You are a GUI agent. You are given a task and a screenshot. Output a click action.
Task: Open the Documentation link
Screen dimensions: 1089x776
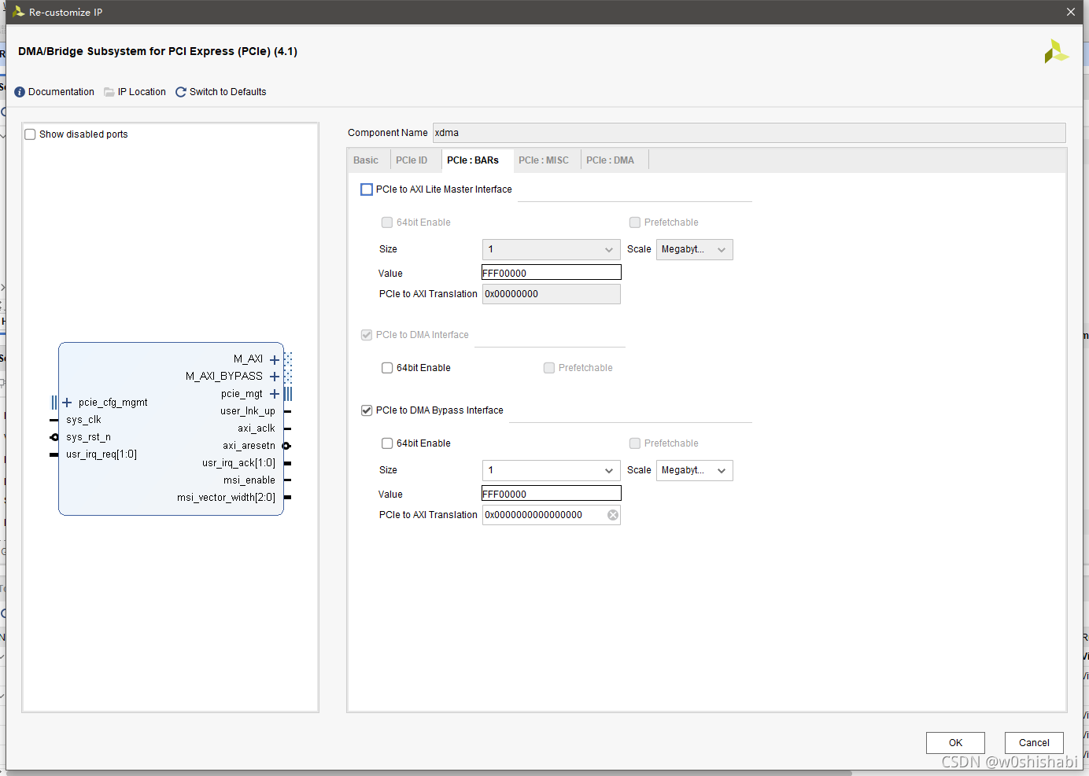click(x=61, y=92)
